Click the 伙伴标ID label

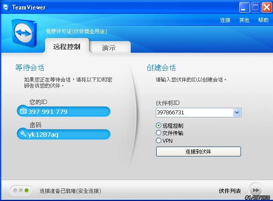pyautogui.click(x=168, y=103)
